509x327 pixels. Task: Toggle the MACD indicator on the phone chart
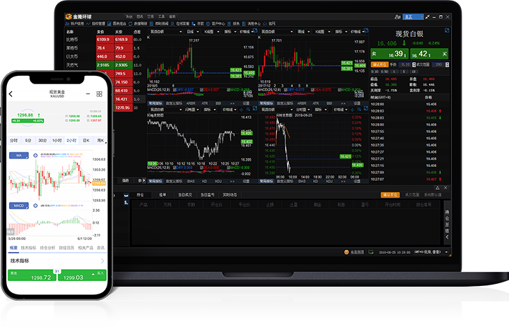[19, 206]
